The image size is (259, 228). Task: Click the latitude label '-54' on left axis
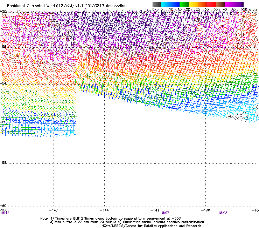tap(3, 83)
